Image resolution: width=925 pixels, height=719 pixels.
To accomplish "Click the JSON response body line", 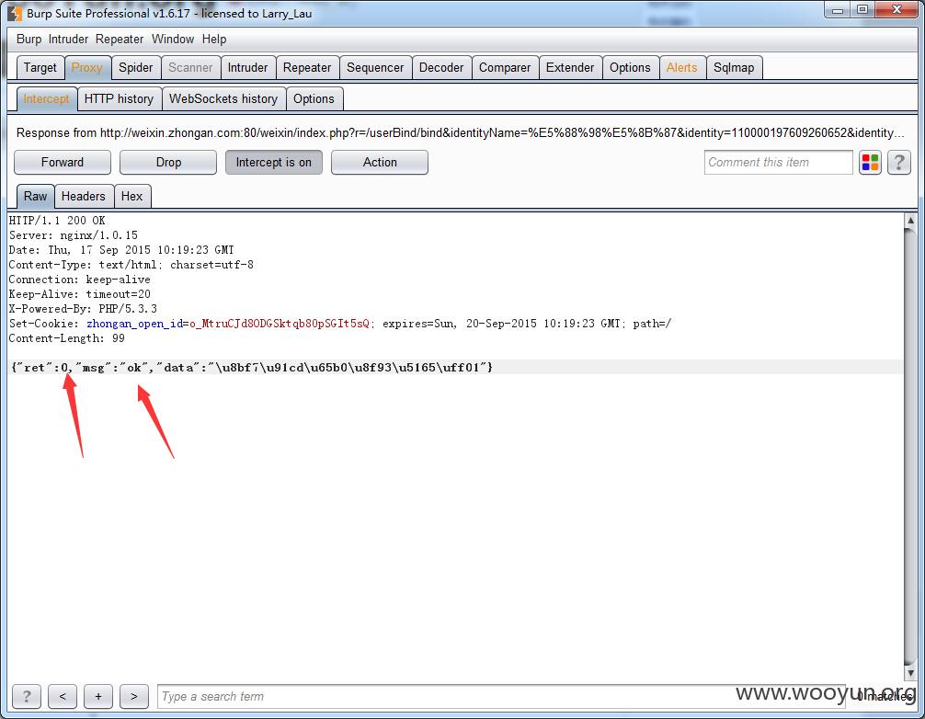I will click(x=252, y=368).
